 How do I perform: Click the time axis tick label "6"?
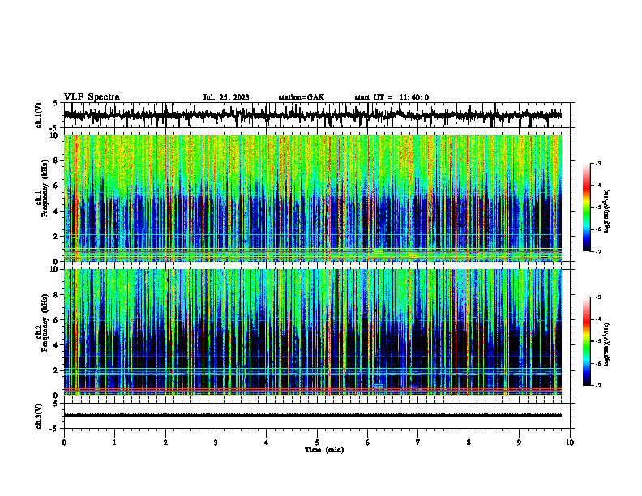point(368,443)
